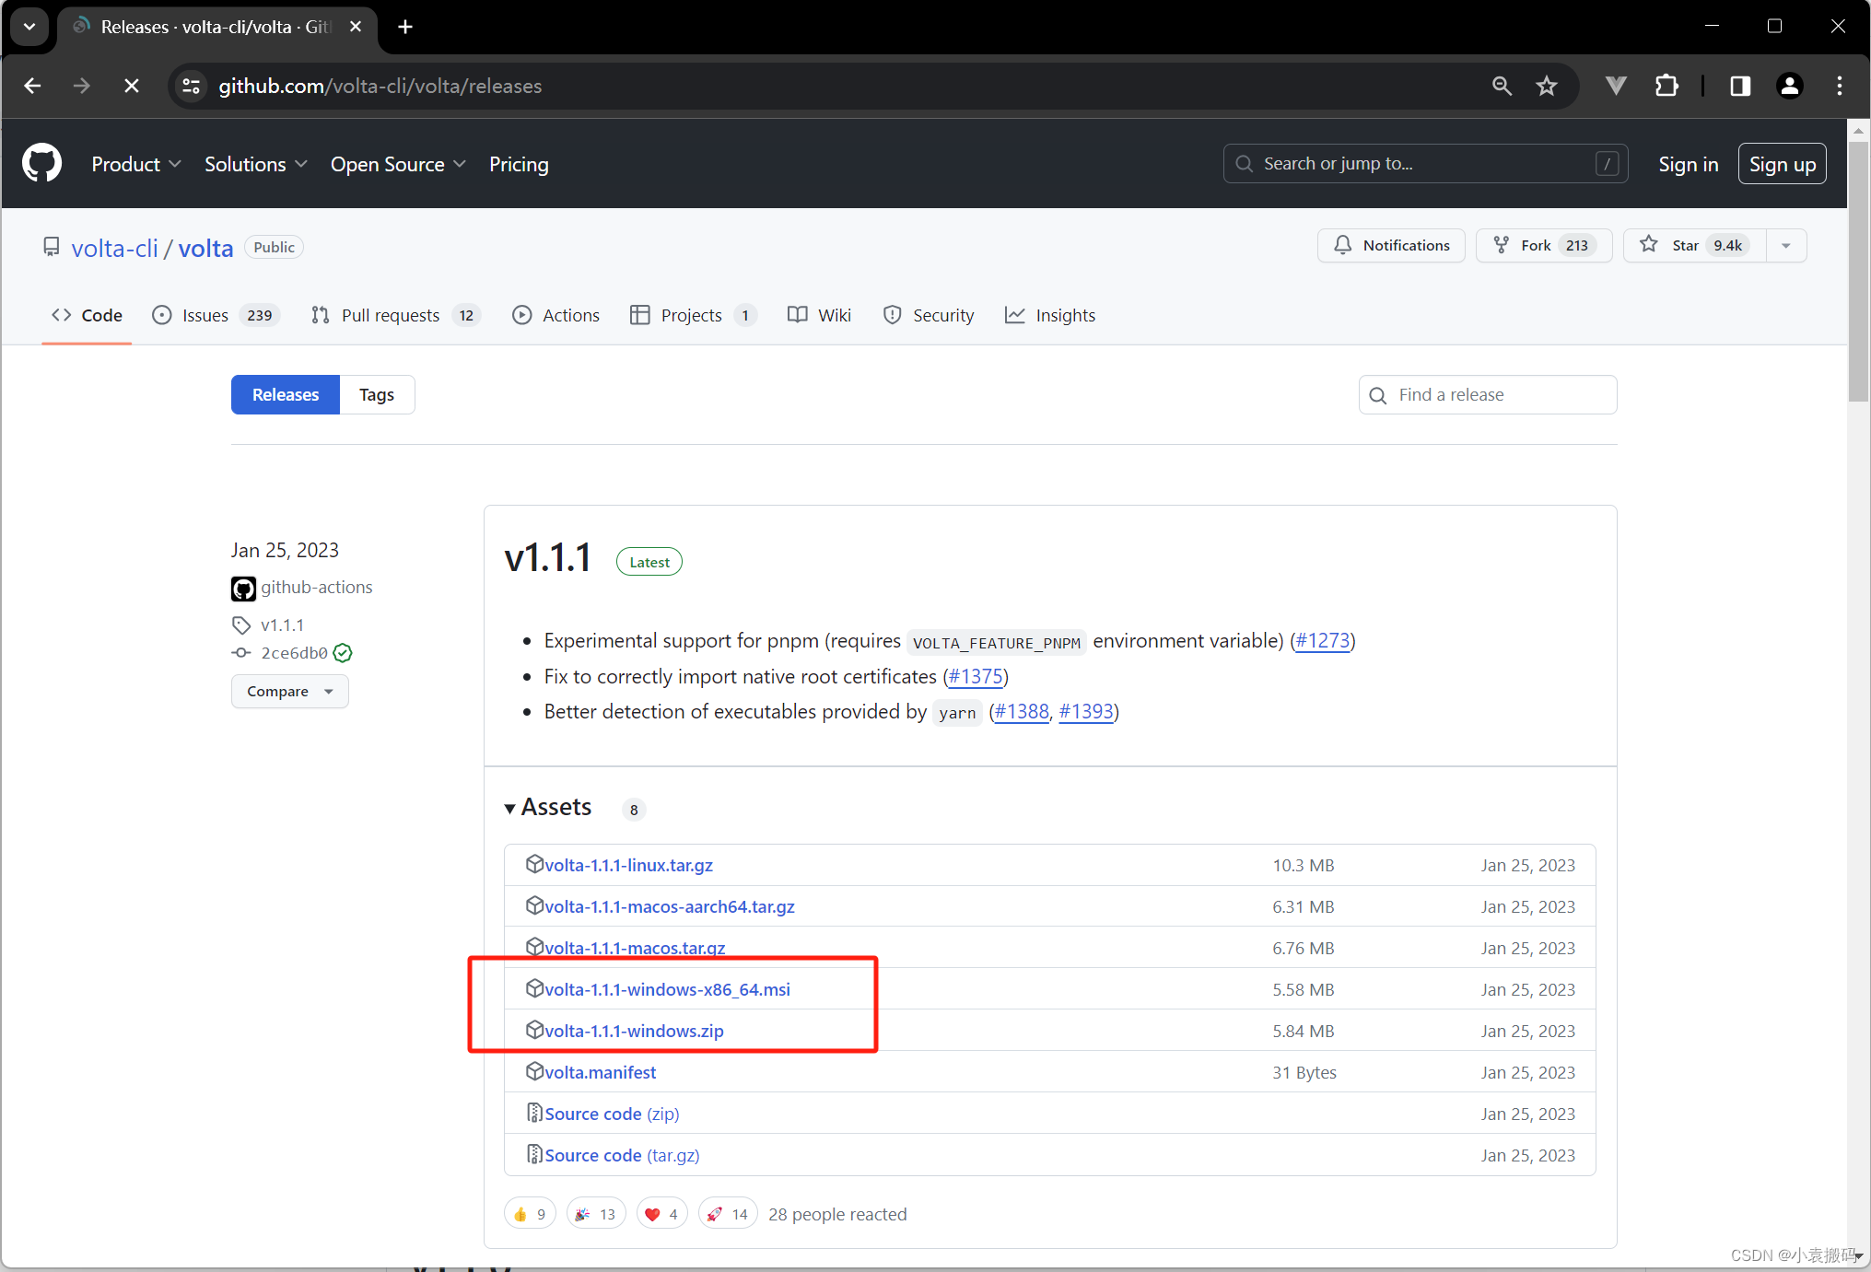The height and width of the screenshot is (1272, 1871).
Task: Star the volta repository
Action: [1694, 245]
